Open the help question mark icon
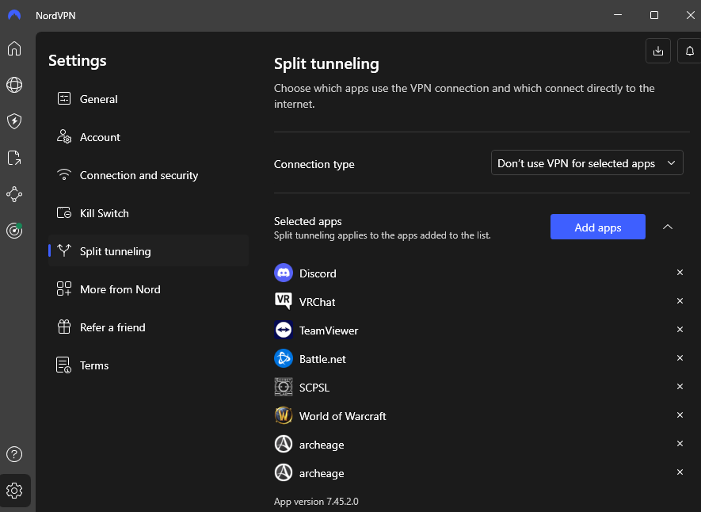This screenshot has height=512, width=701. click(x=14, y=454)
